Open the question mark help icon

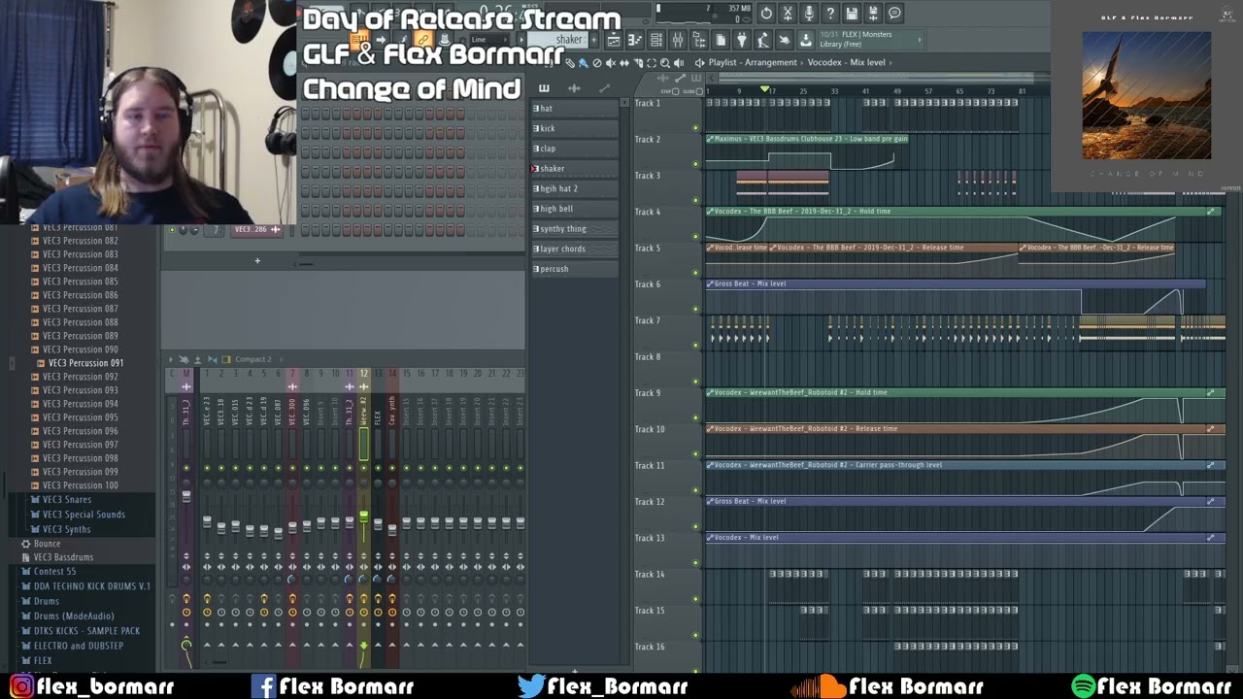pyautogui.click(x=830, y=14)
